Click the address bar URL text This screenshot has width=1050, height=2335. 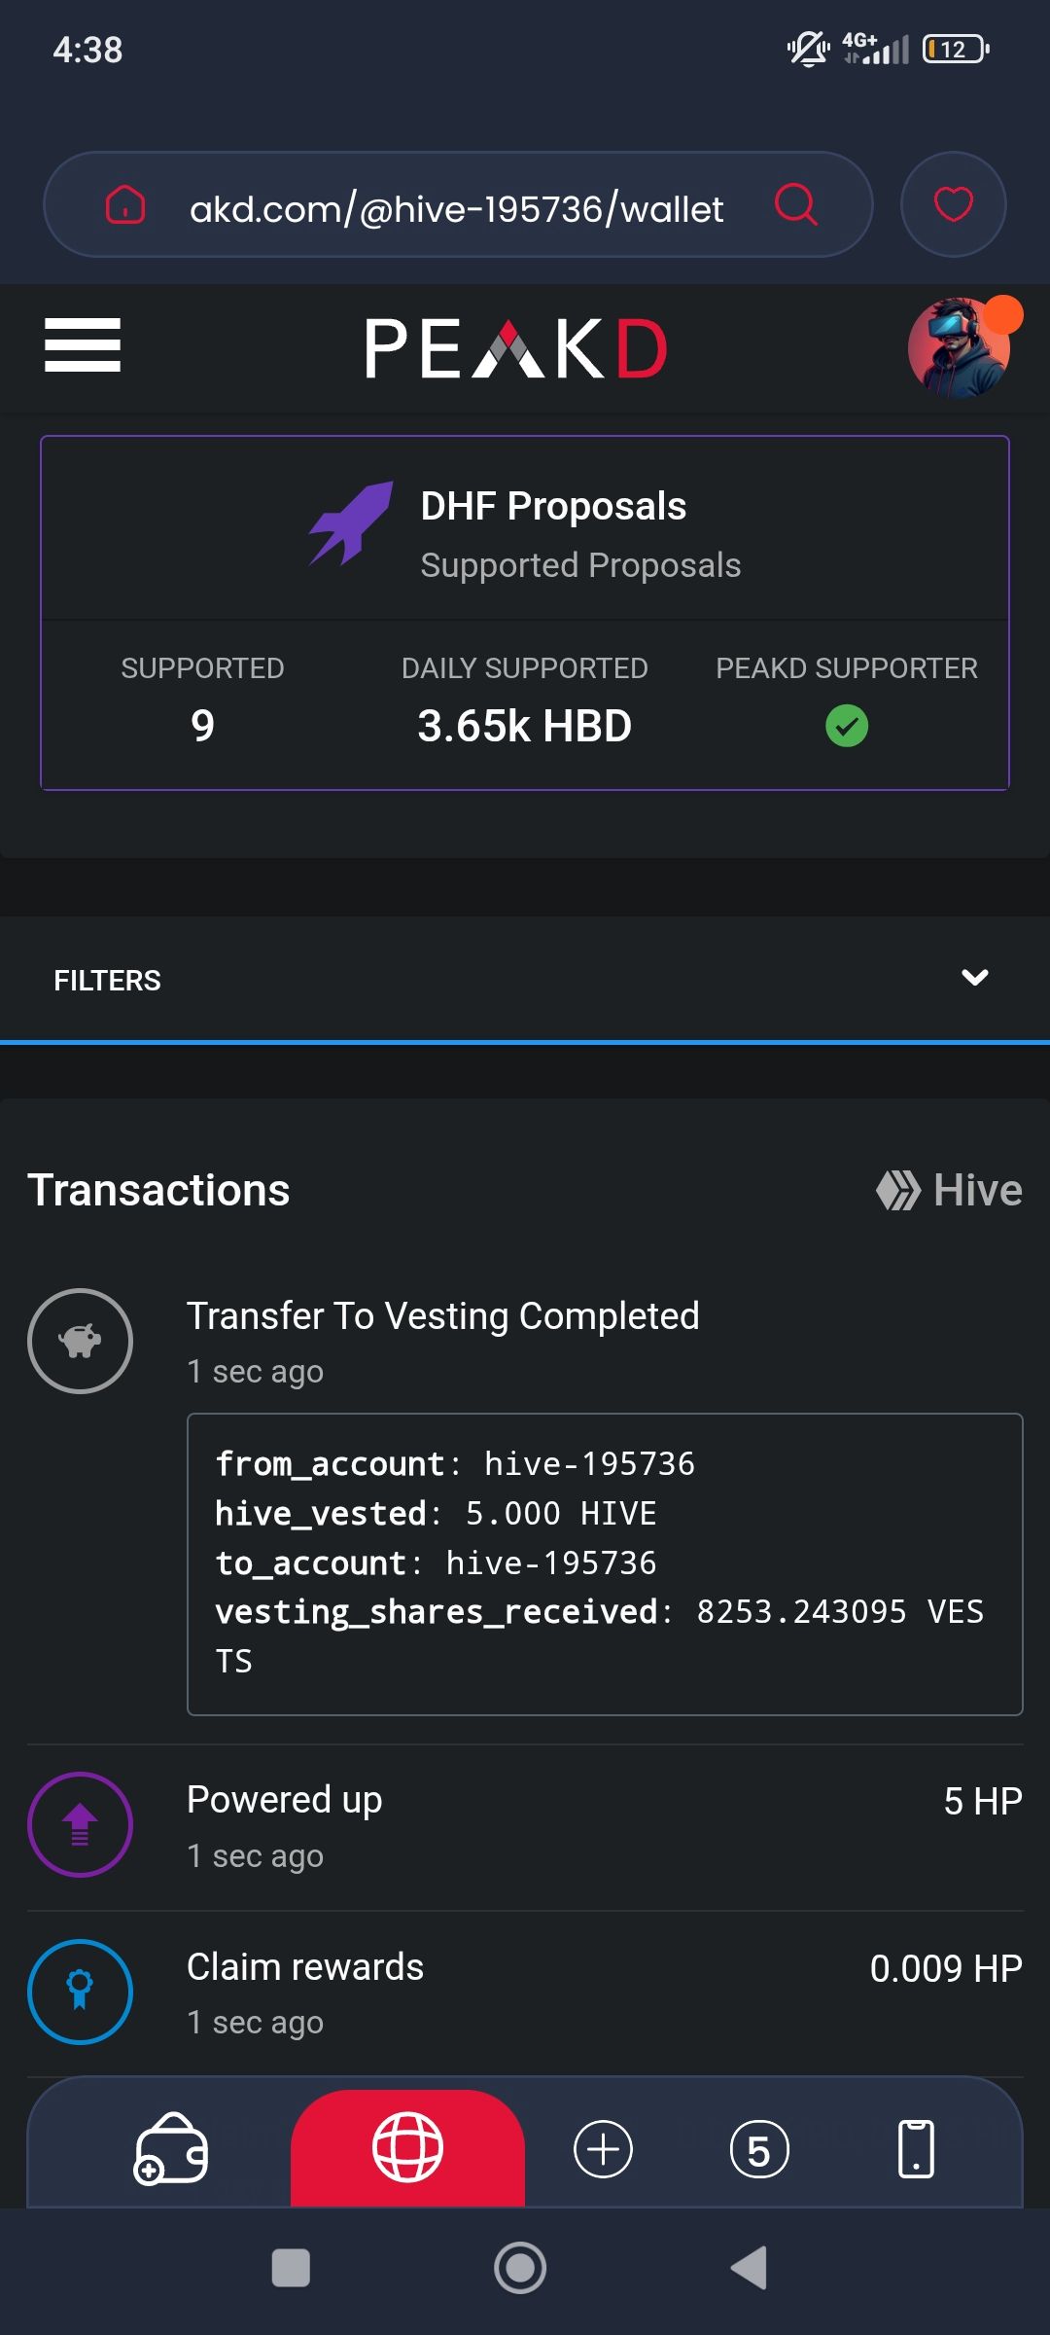click(x=456, y=209)
